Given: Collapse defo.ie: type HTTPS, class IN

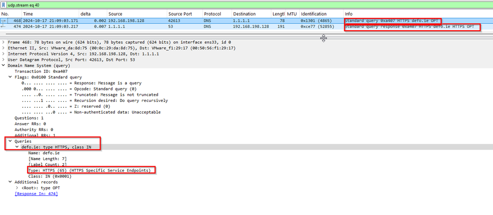Looking at the screenshot, I should 17,147.
